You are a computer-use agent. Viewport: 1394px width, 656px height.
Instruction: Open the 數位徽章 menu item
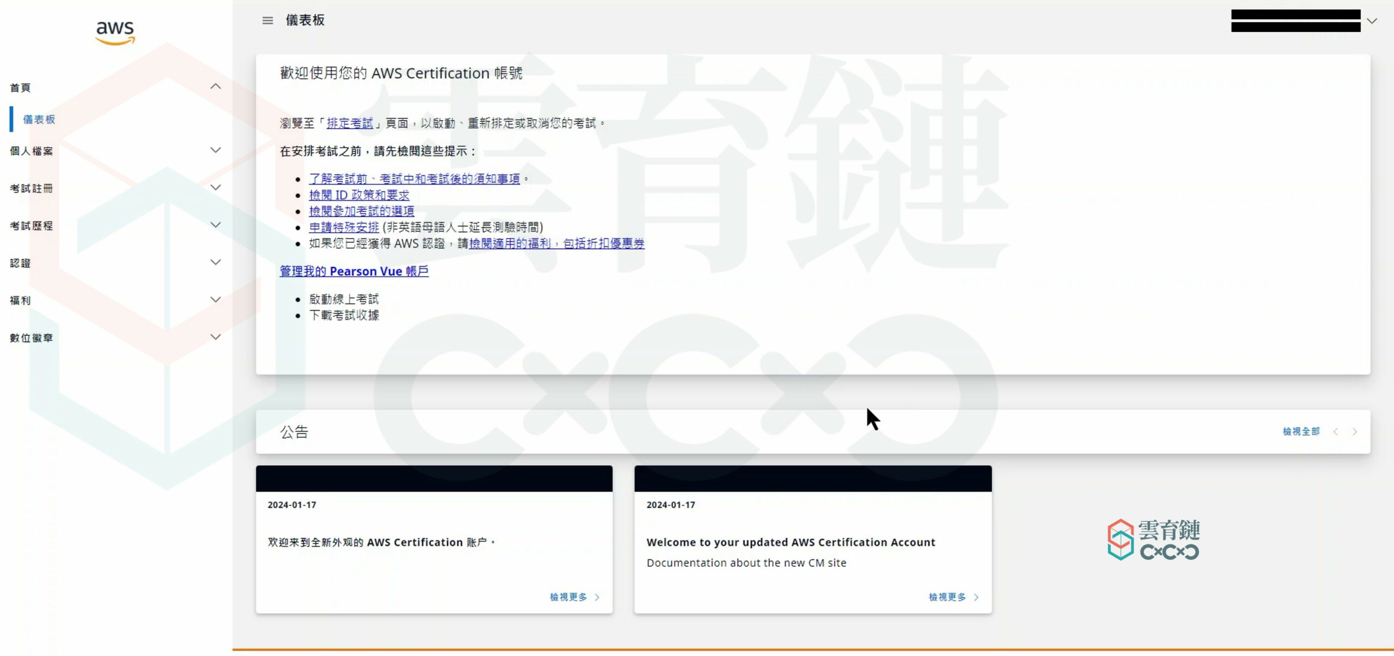pos(32,338)
